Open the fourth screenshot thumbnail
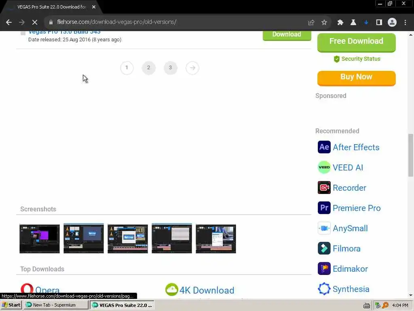The width and height of the screenshot is (414, 311). click(x=172, y=238)
